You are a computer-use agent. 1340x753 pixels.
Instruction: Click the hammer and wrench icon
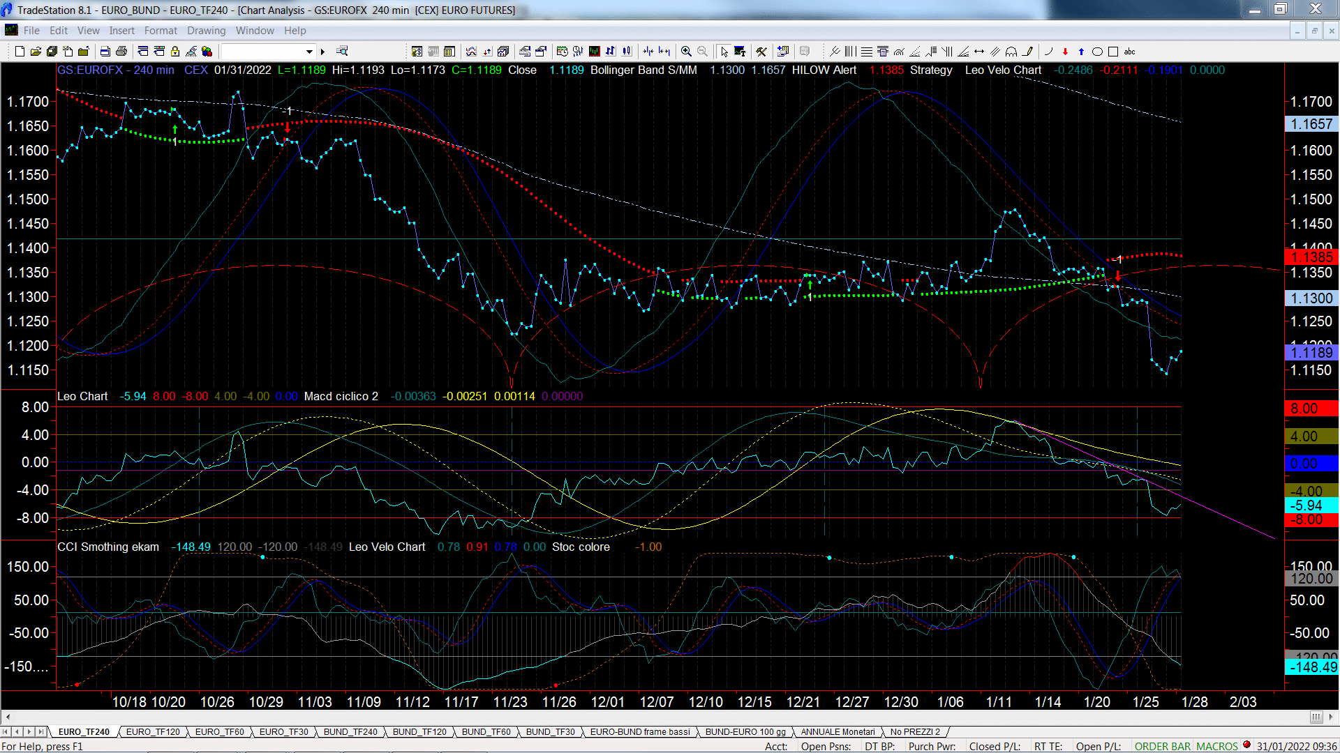(x=761, y=52)
